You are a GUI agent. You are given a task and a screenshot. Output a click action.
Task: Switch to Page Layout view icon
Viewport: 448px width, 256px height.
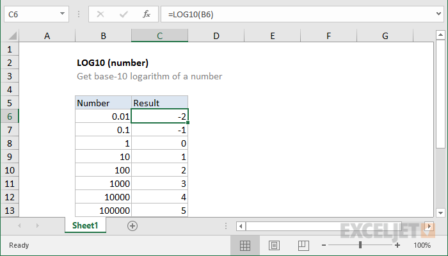(274, 245)
